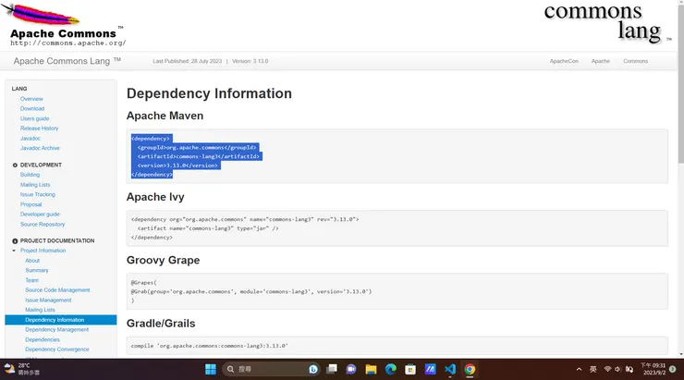The height and width of the screenshot is (380, 684).
Task: Switch the input language indicator
Action: [x=592, y=370]
